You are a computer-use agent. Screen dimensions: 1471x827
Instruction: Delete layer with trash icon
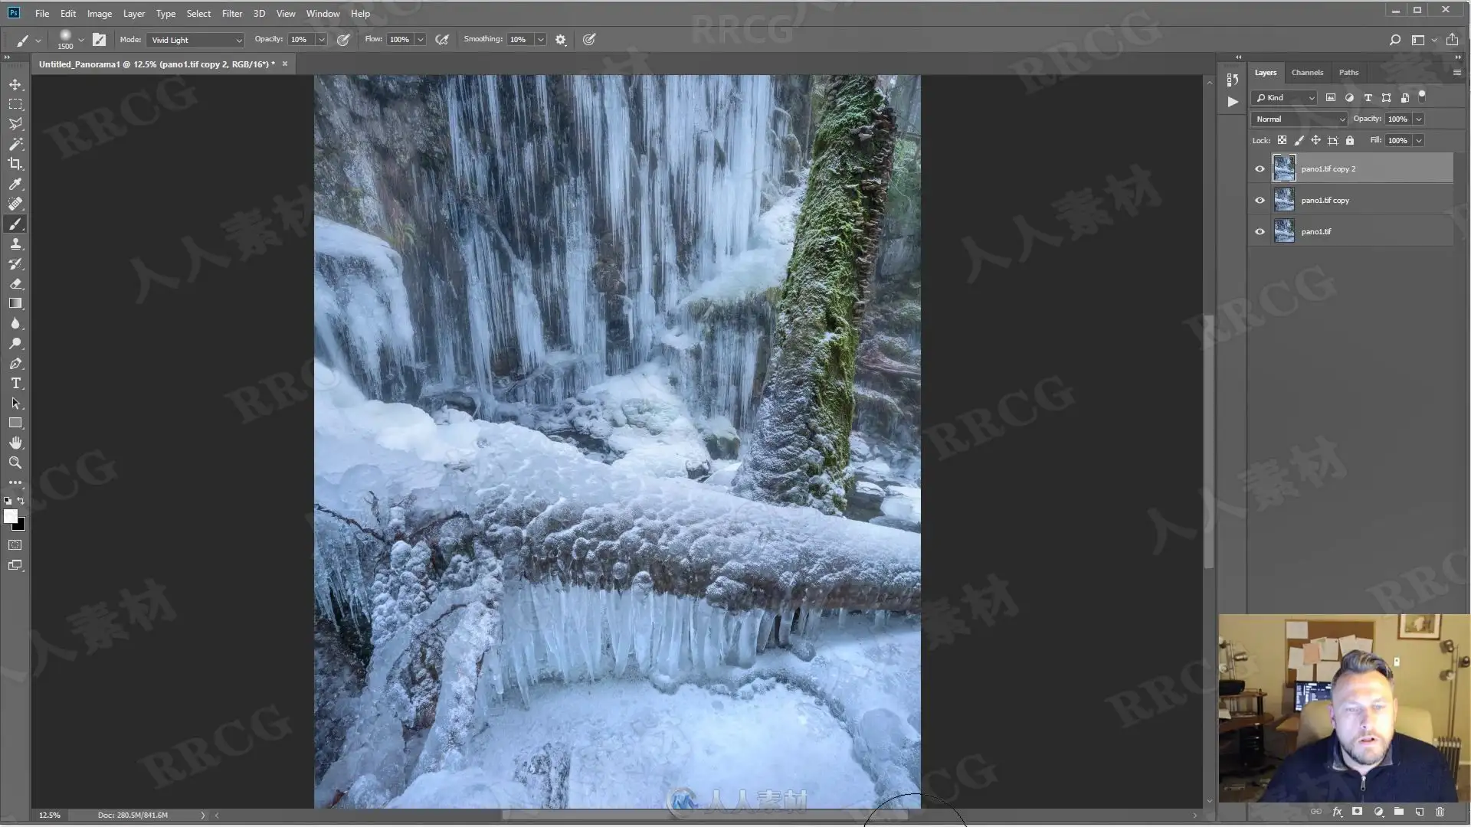[x=1440, y=812]
